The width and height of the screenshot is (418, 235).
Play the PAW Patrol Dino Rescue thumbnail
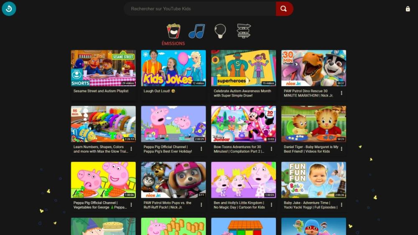[x=313, y=68]
